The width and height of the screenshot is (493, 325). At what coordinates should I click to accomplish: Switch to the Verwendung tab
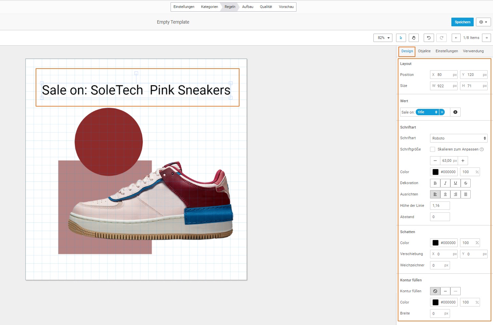point(473,51)
